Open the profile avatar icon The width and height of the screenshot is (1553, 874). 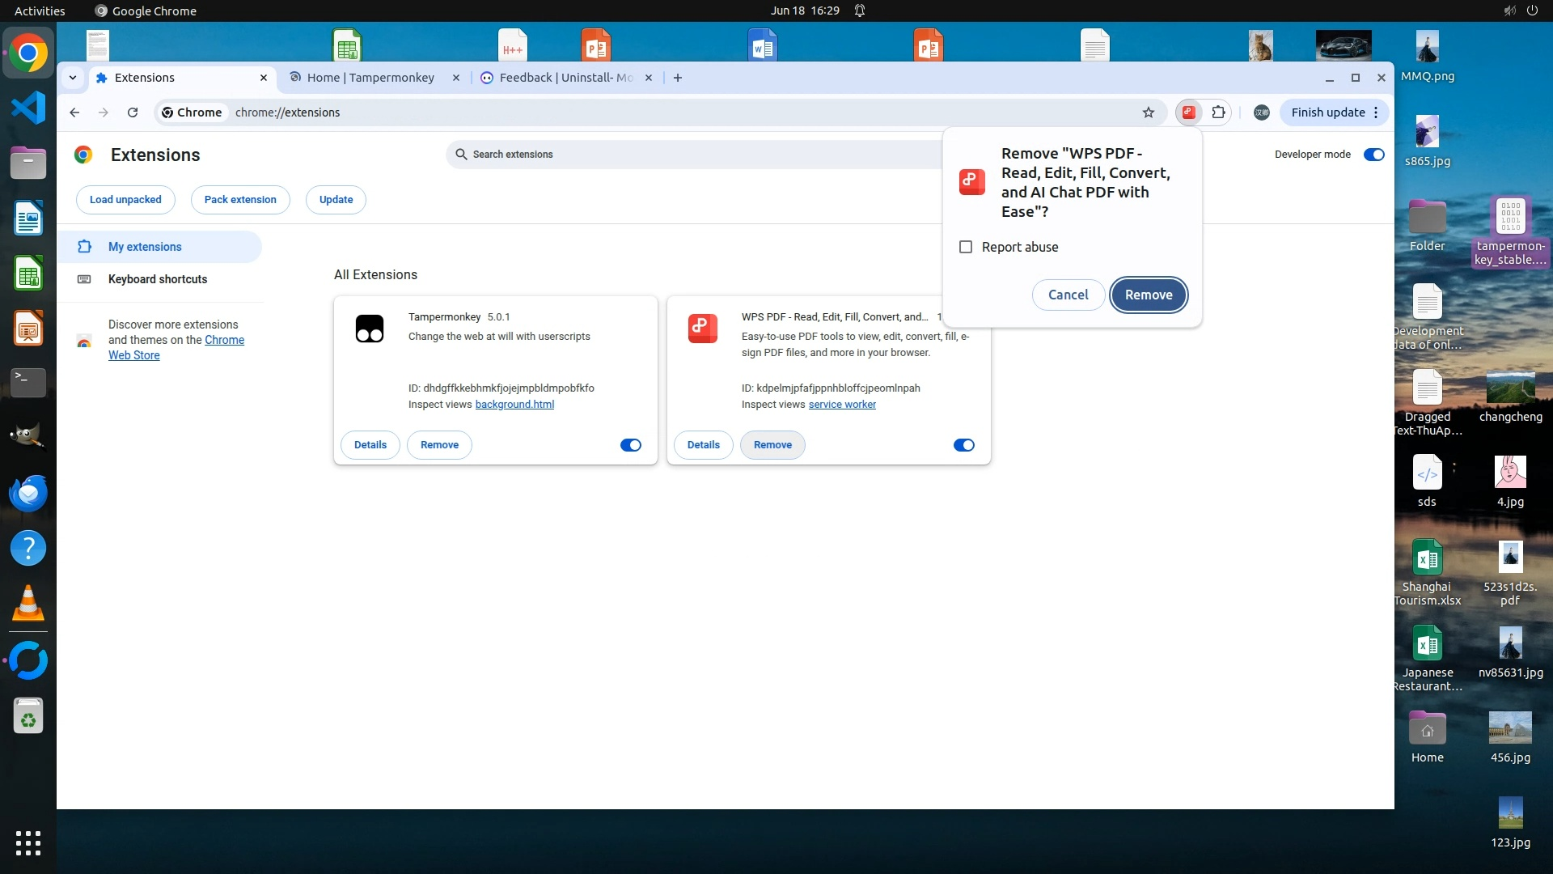click(x=1261, y=112)
